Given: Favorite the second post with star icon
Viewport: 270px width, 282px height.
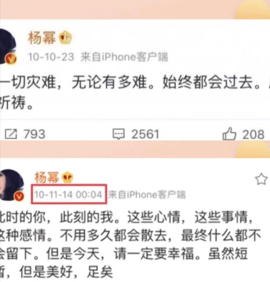Looking at the screenshot, I should coord(261,179).
